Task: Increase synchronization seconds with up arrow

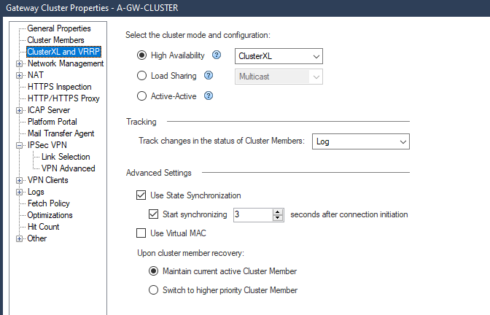Action: (x=277, y=211)
